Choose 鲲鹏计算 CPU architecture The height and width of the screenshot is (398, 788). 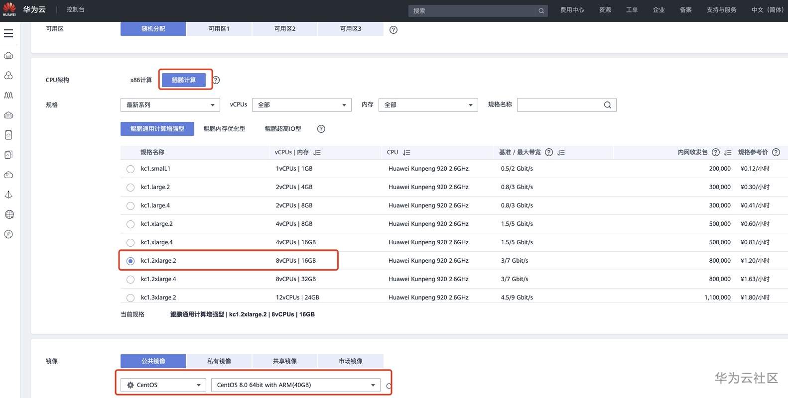coord(184,80)
